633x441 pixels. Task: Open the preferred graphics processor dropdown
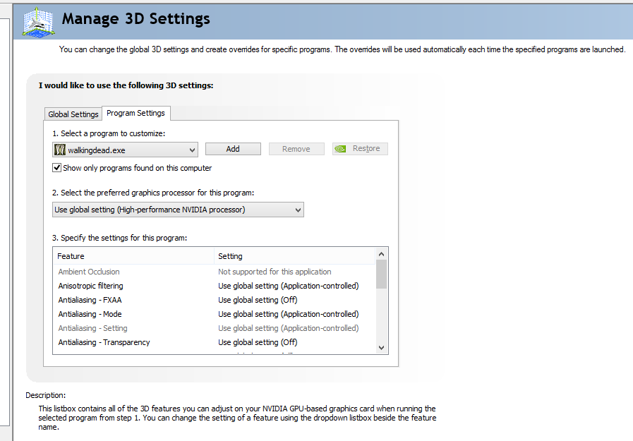point(178,210)
